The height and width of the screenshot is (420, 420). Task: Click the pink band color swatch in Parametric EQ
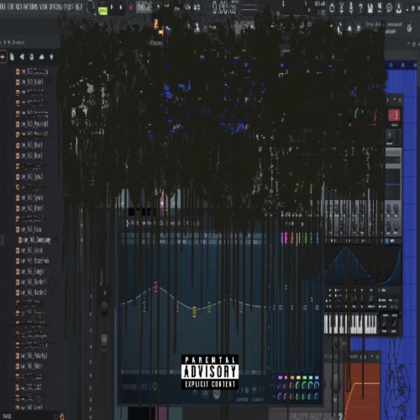286,378
